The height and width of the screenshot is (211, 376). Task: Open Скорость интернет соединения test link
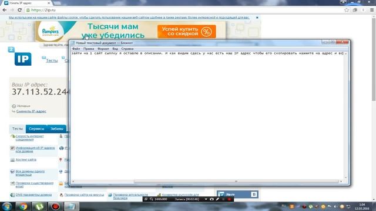tap(29, 138)
